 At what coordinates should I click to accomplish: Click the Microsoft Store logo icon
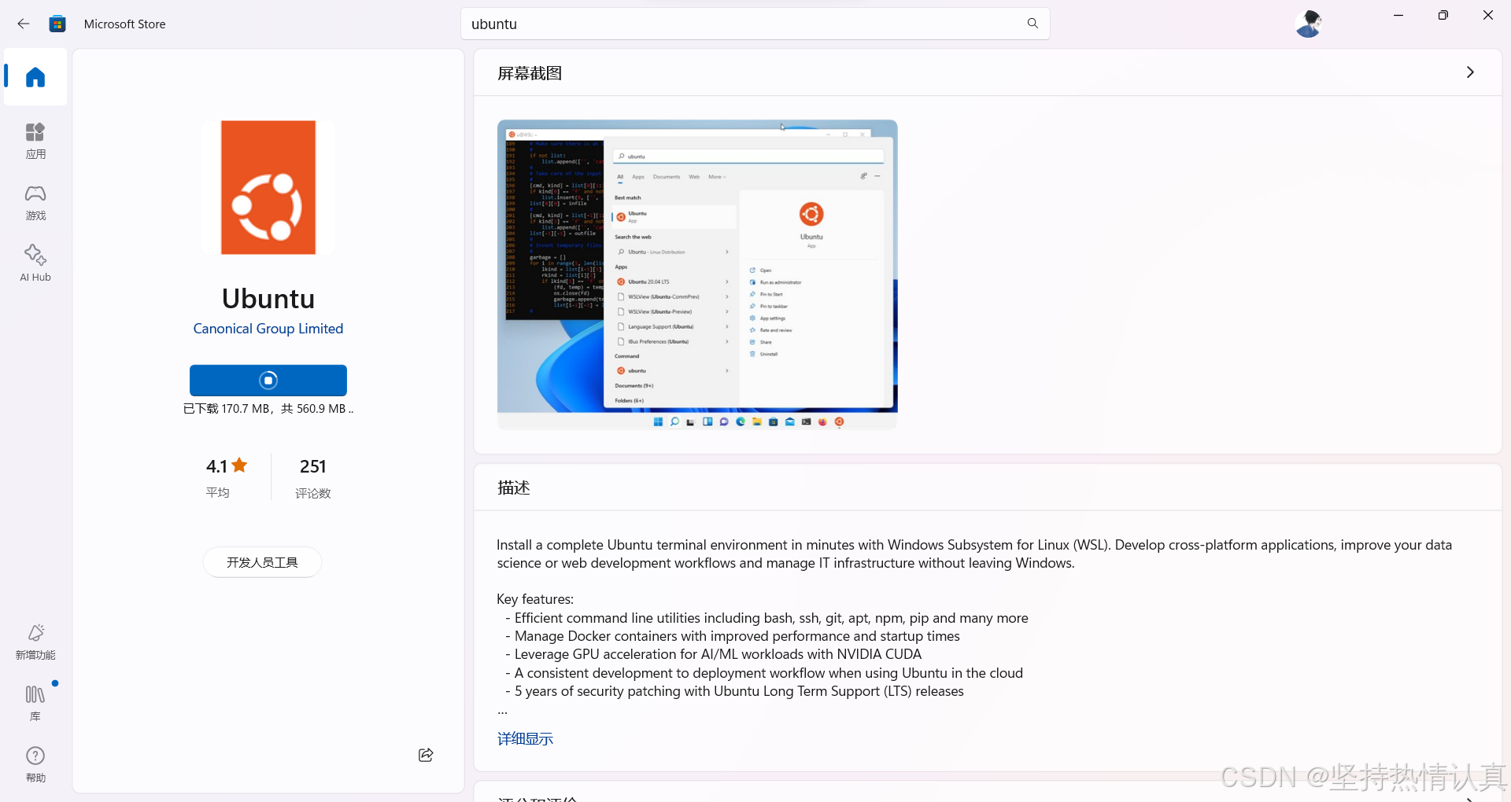pos(57,24)
